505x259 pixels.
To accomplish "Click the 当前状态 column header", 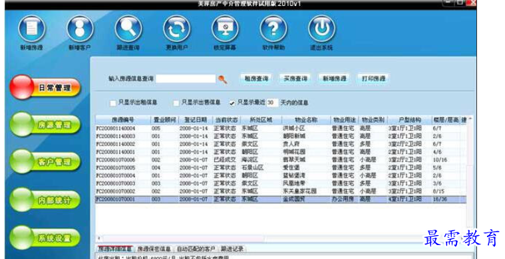I will click(x=226, y=120).
